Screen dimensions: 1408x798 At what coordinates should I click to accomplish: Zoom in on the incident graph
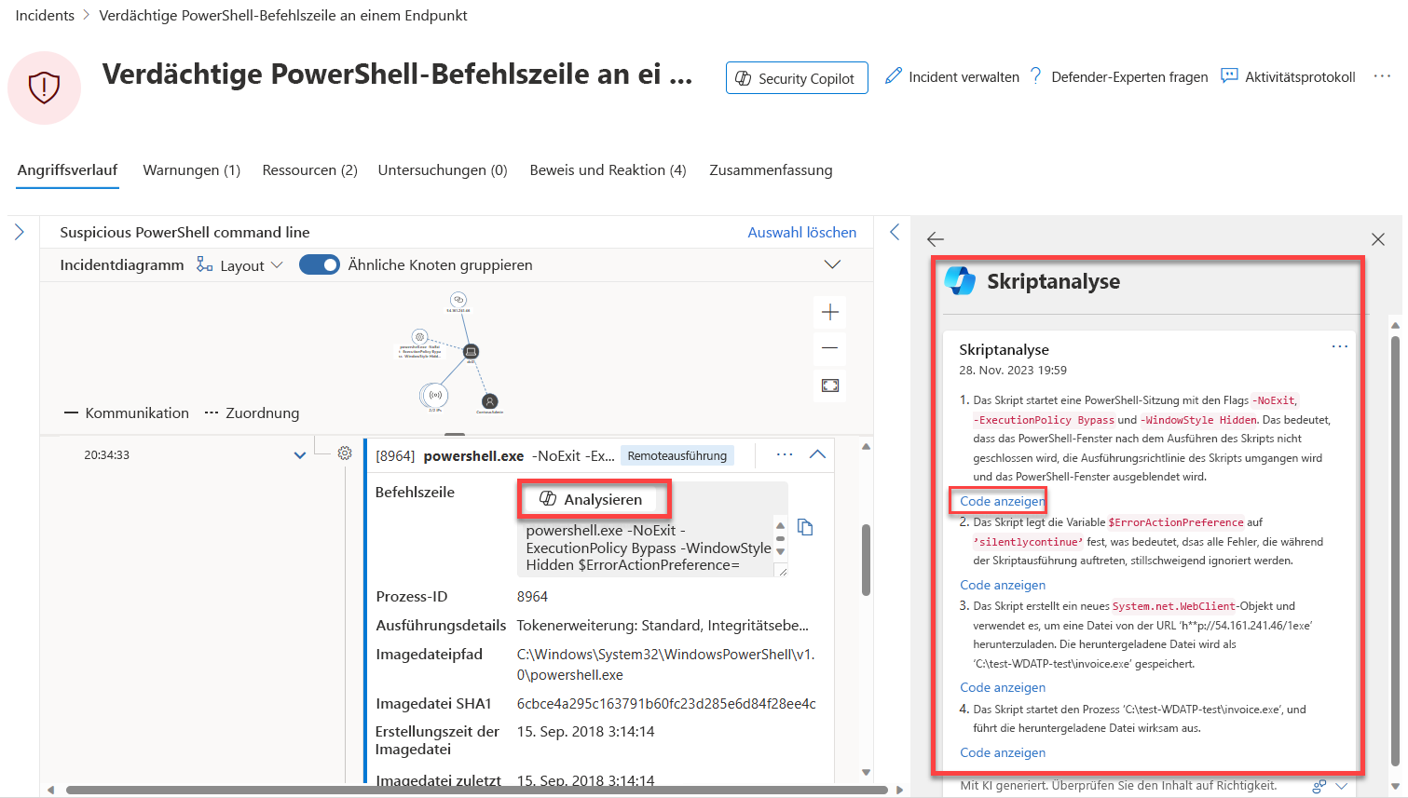830,313
